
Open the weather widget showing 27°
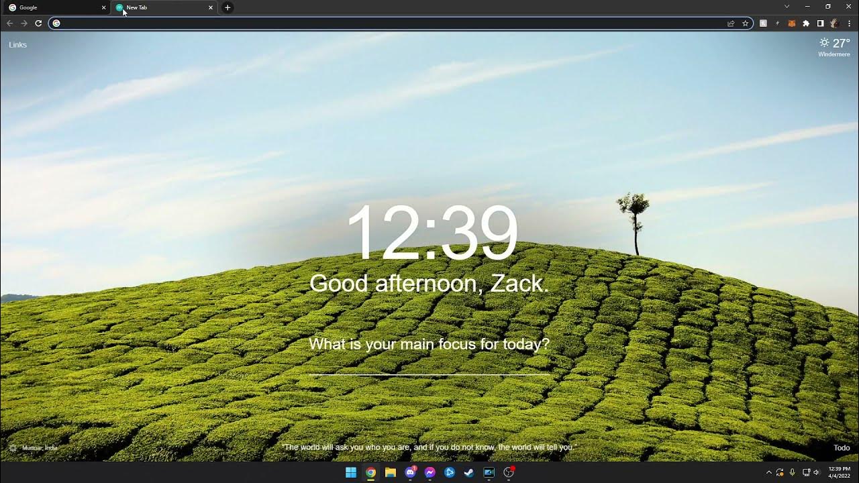tap(834, 43)
